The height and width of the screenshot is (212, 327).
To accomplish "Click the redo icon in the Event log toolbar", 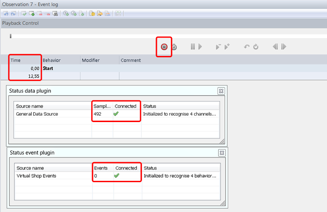I will pos(14,14).
